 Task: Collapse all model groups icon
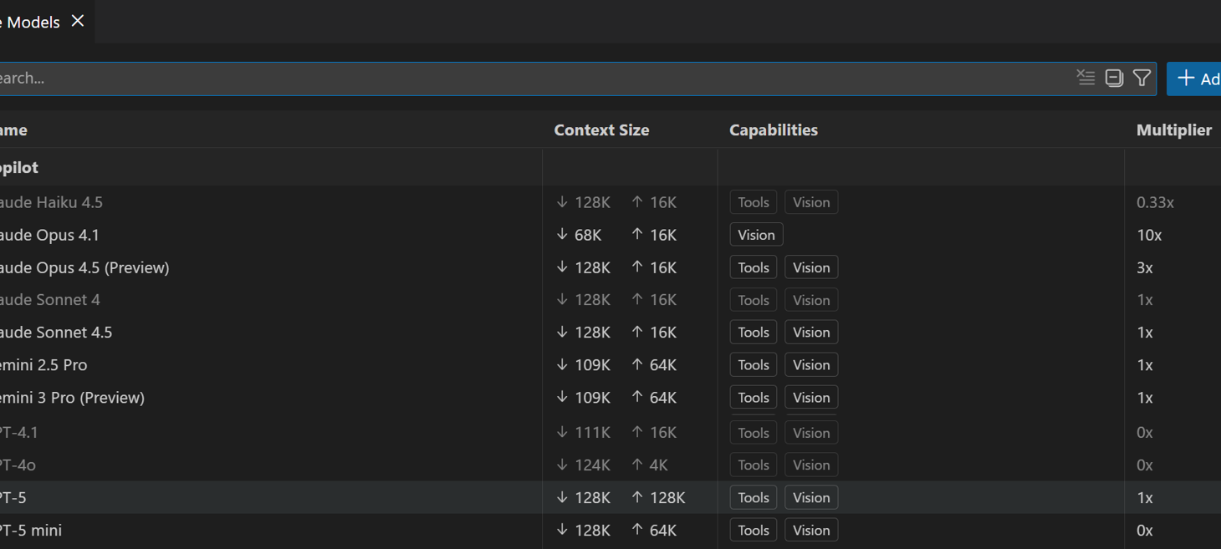[1114, 78]
